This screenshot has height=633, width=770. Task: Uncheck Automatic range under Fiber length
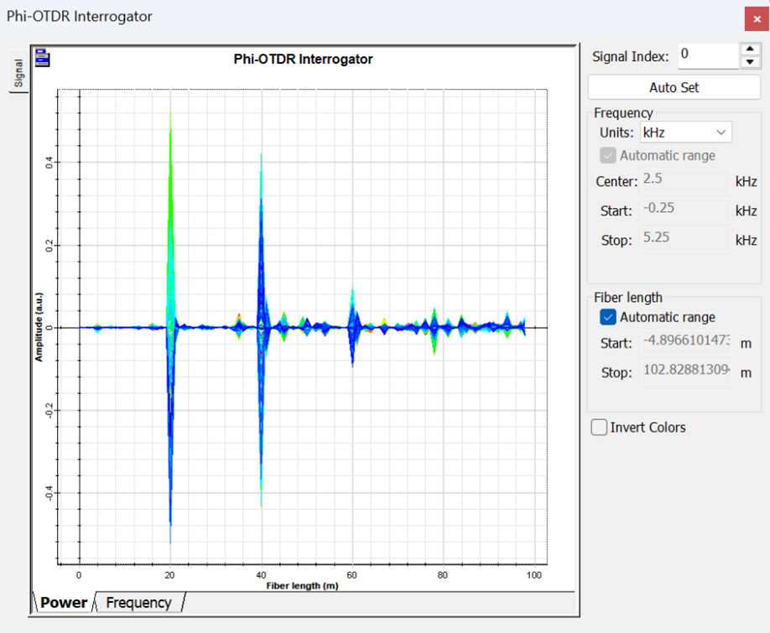pos(608,318)
